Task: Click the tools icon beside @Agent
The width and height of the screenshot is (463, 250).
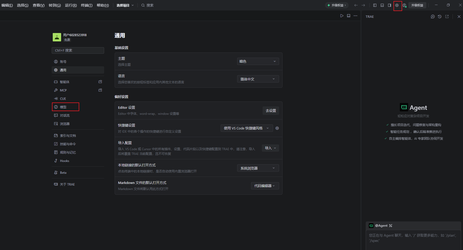Action: tap(391, 226)
